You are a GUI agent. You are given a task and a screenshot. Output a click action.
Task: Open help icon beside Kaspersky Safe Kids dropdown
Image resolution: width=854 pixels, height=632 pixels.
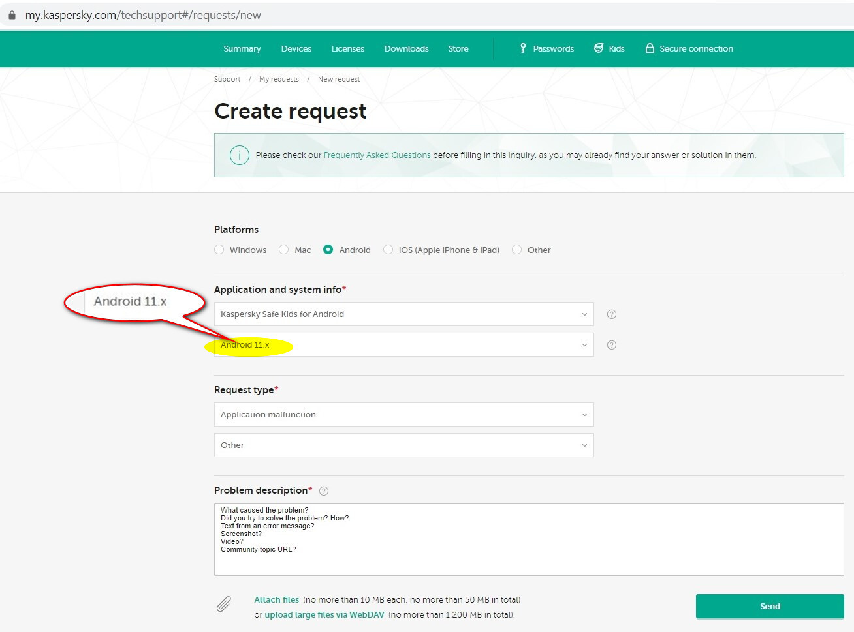[x=612, y=314]
